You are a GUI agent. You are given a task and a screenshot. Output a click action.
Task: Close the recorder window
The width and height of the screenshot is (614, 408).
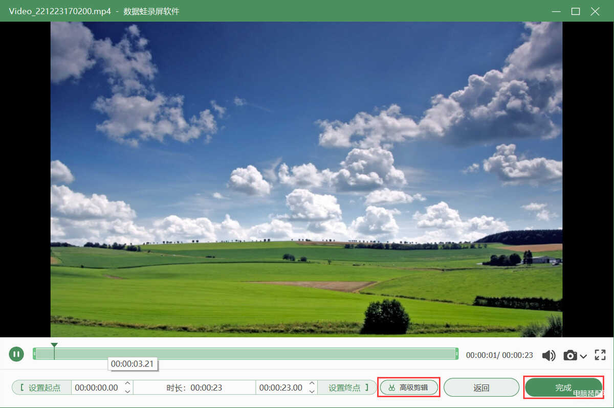[595, 11]
